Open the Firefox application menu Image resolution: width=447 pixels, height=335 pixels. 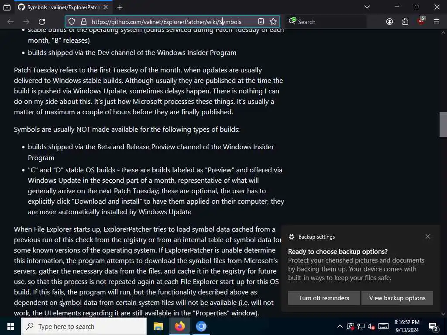(437, 22)
